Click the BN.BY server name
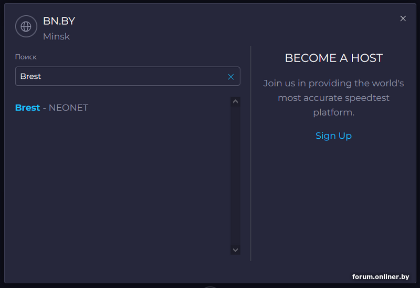This screenshot has width=420, height=288. pos(59,21)
